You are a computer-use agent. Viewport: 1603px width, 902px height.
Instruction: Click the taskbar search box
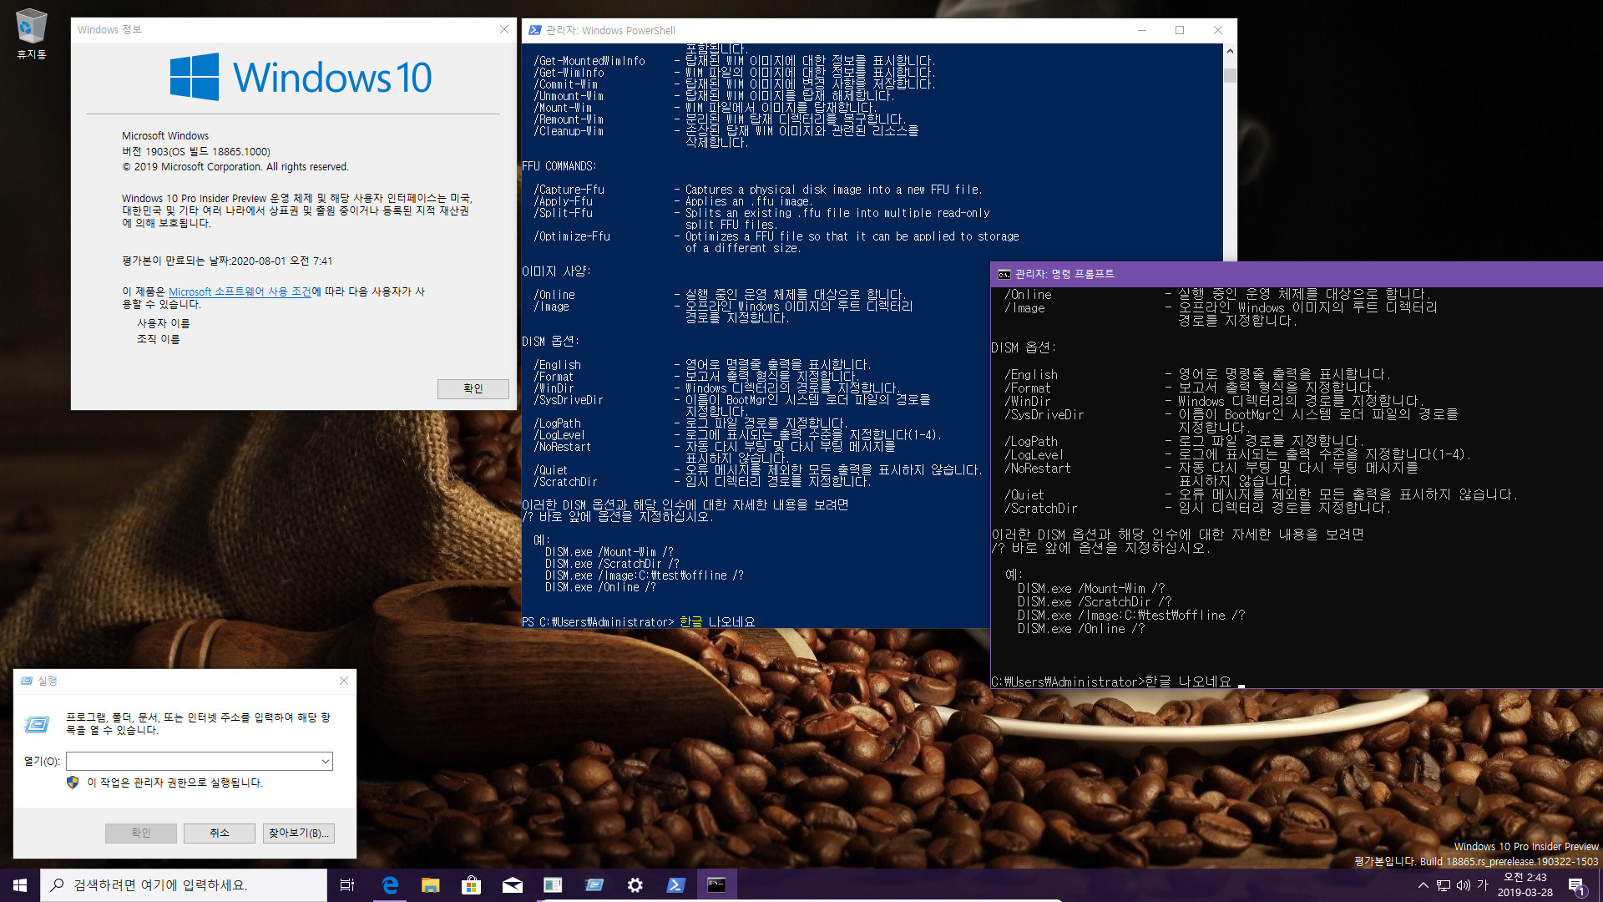click(x=184, y=885)
